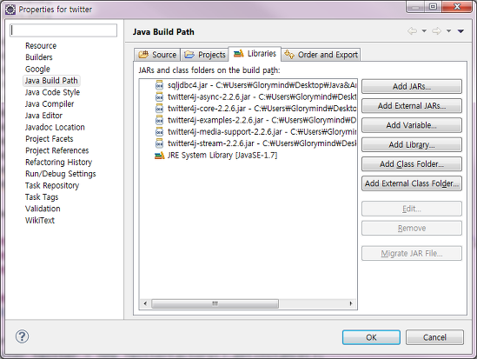This screenshot has height=359, width=477.
Task: Select Google in the properties tree
Action: coord(37,69)
